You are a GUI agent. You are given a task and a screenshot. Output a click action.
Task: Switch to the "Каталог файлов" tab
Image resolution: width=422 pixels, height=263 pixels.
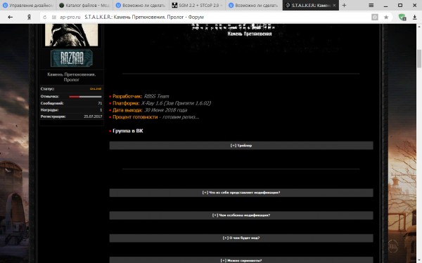[84, 5]
